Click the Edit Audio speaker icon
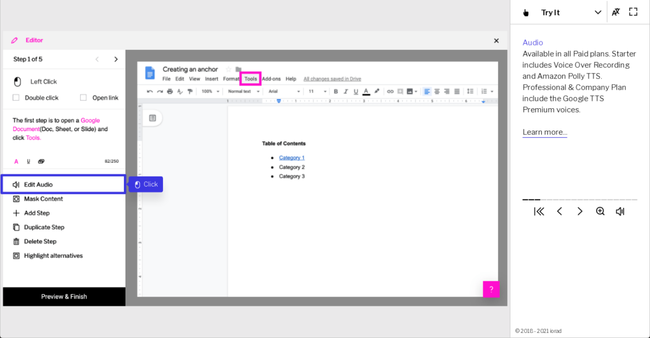The width and height of the screenshot is (650, 338). point(16,184)
